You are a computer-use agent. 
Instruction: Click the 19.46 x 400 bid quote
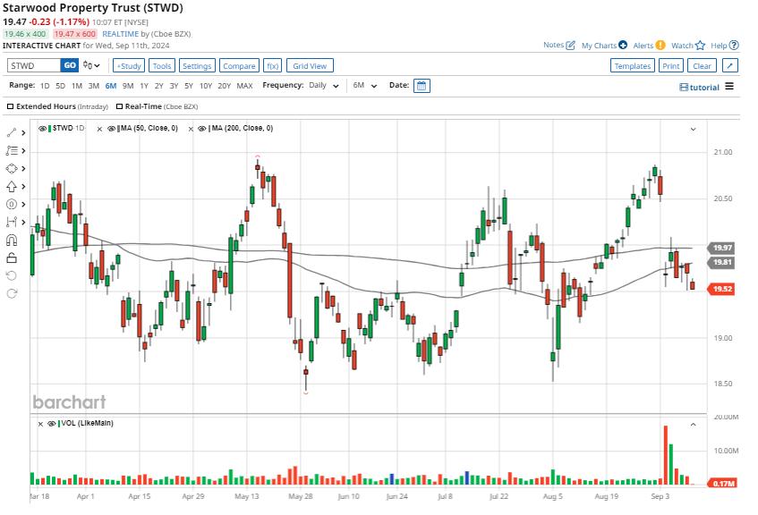point(25,34)
